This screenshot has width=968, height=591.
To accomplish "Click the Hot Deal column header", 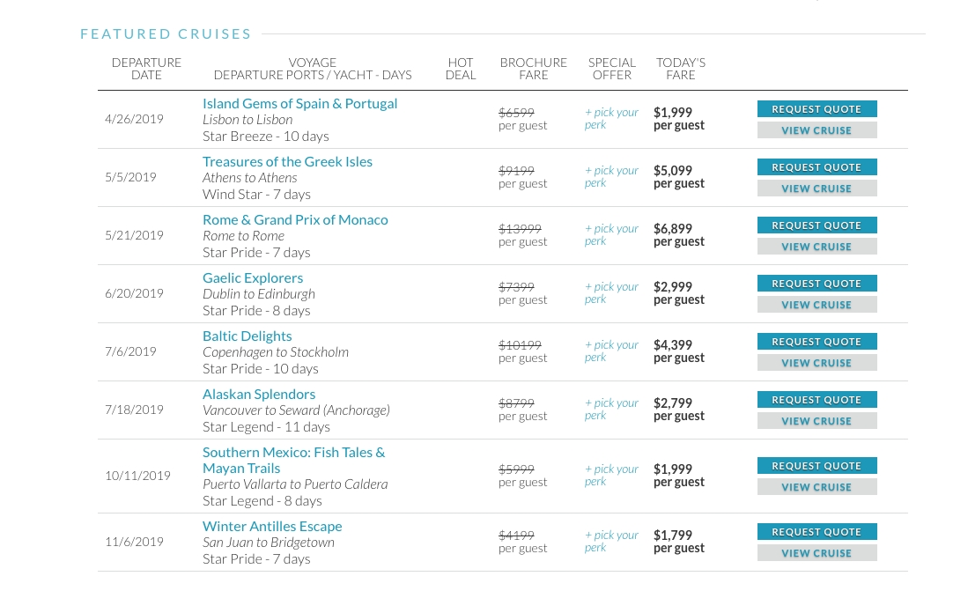I will 461,69.
